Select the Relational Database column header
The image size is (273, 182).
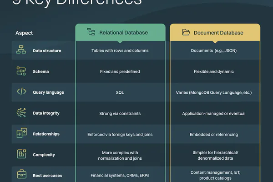120,32
